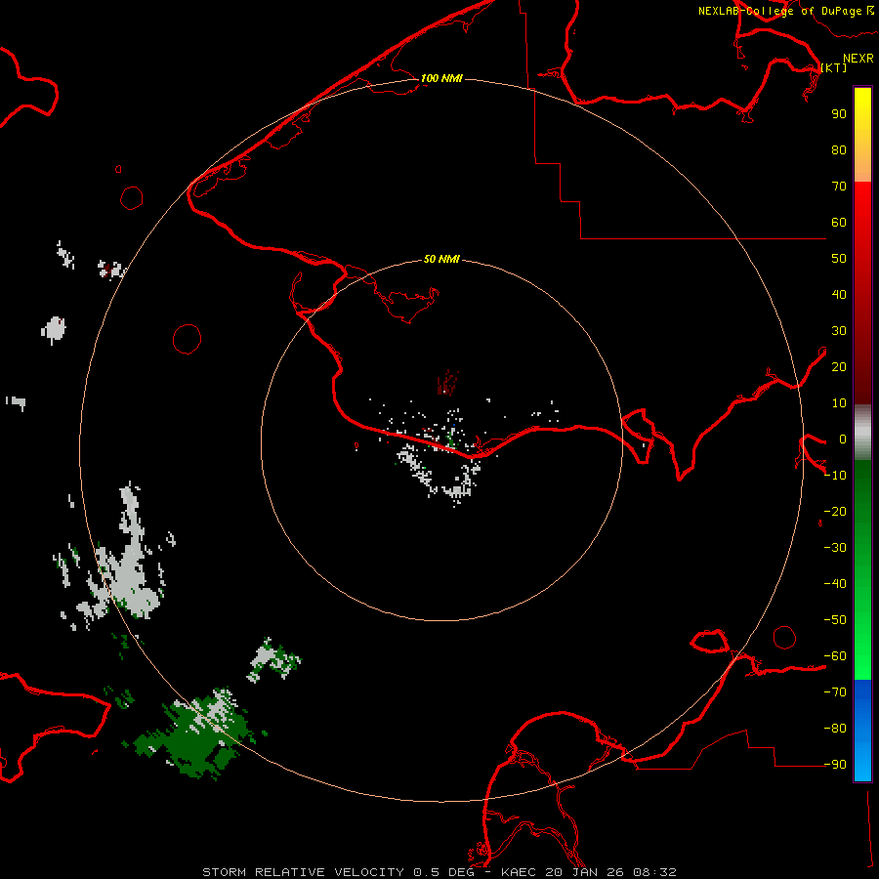879x879 pixels.
Task: Click the -50 scale value
Action: (835, 619)
